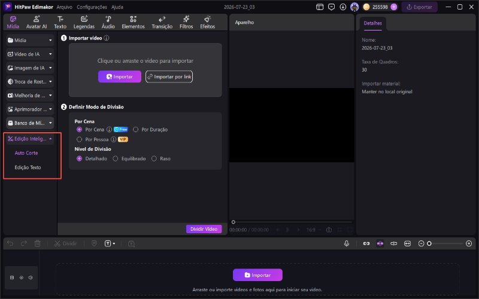
Task: Click the purple Importar button in import panel
Action: 120,77
